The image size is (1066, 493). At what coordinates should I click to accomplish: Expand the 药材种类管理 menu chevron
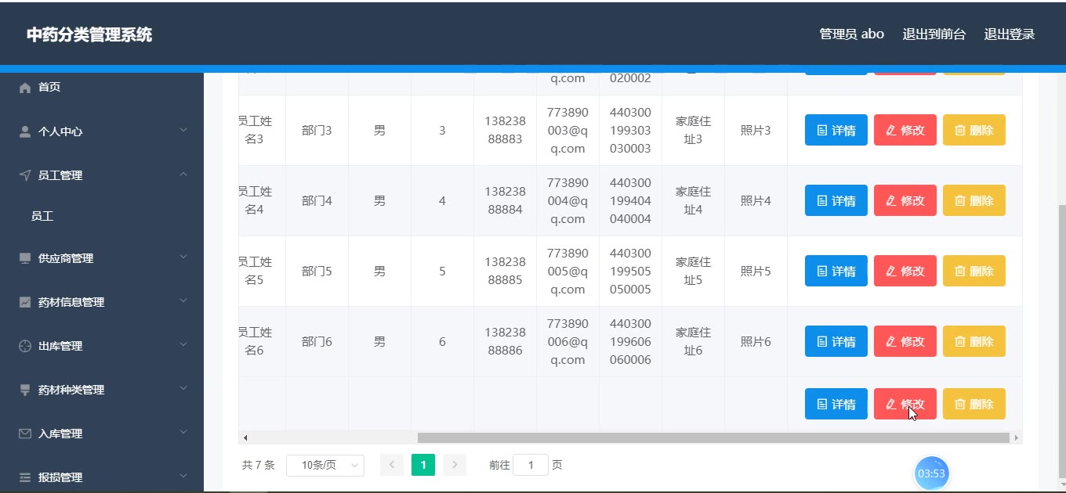coord(183,388)
